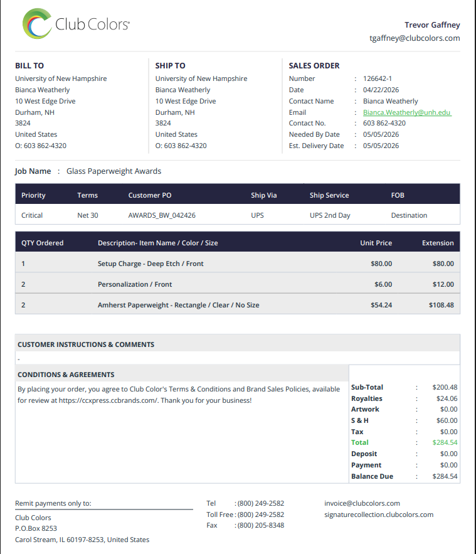Click the Extension column header
The width and height of the screenshot is (476, 554).
click(x=438, y=243)
